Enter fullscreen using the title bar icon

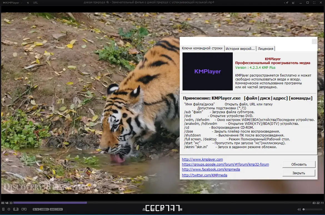[x=314, y=2]
